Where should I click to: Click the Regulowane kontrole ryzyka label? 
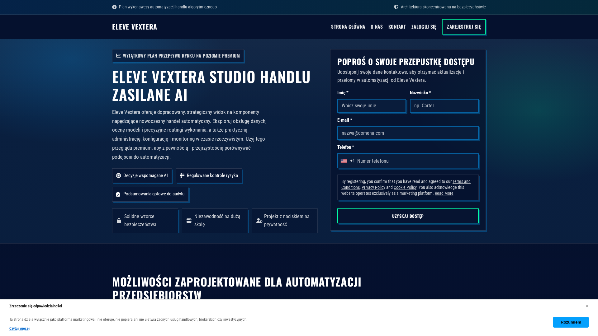[x=212, y=175]
